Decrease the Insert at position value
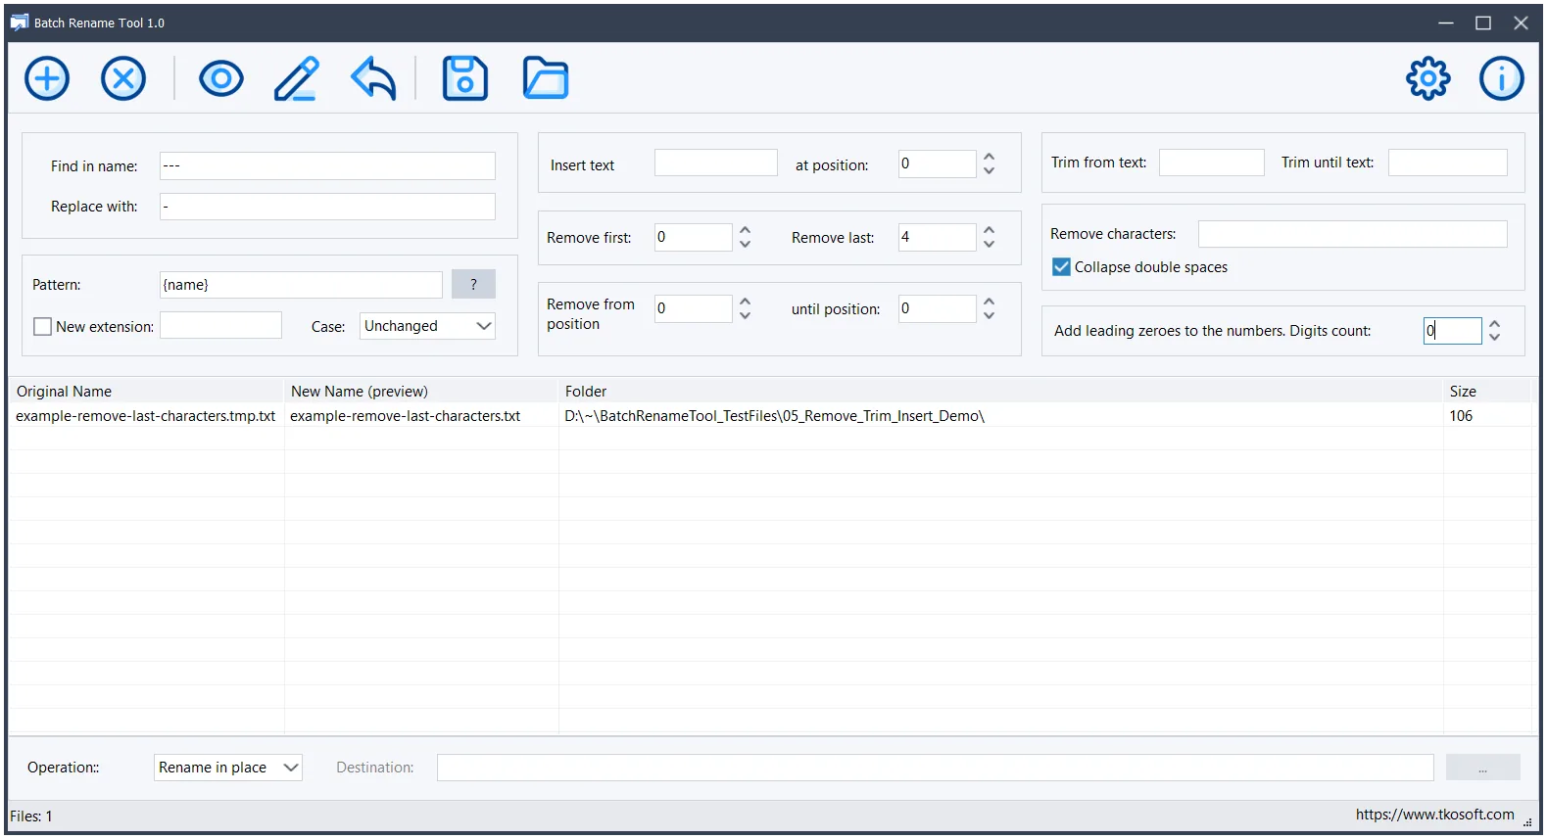This screenshot has height=839, width=1547. click(990, 170)
